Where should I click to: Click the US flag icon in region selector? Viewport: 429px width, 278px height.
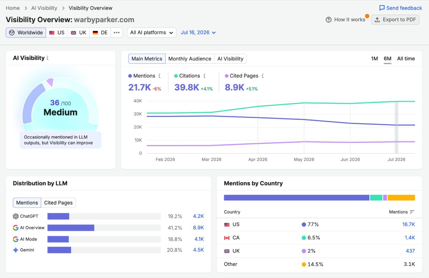(52, 33)
